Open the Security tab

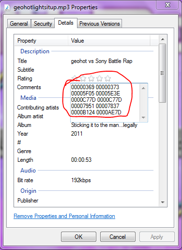[43, 24]
